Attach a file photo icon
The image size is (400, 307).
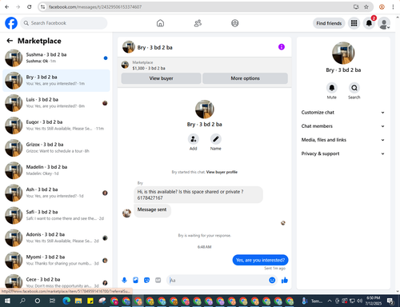[x=136, y=280]
